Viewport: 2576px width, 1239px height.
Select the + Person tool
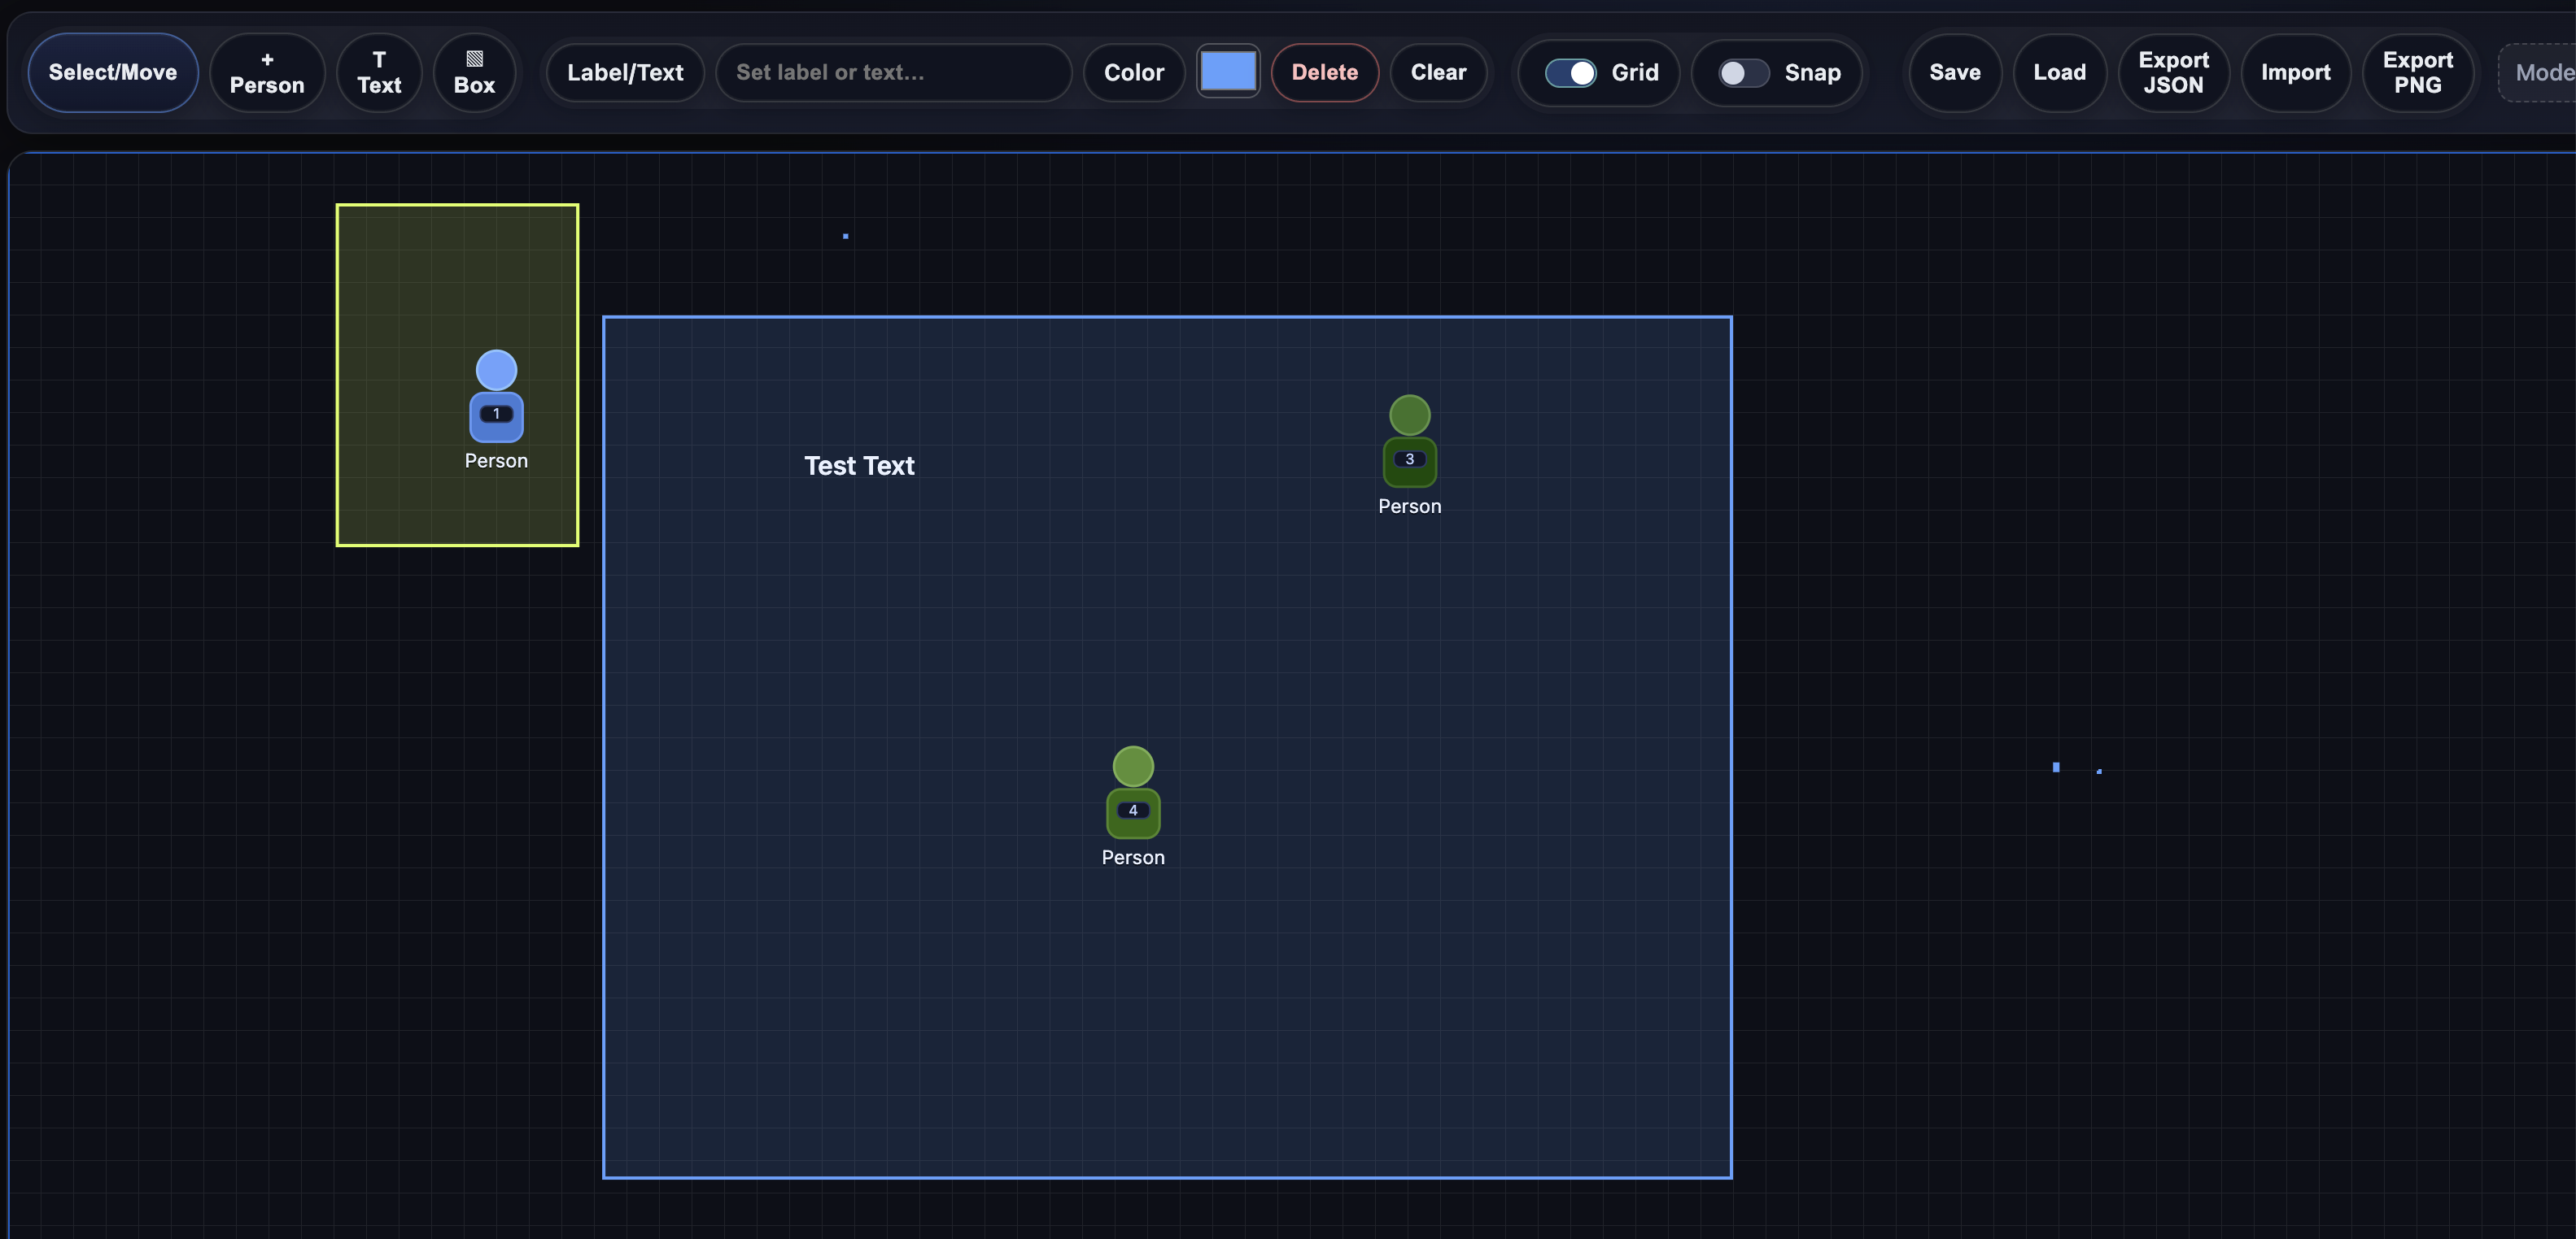(266, 72)
